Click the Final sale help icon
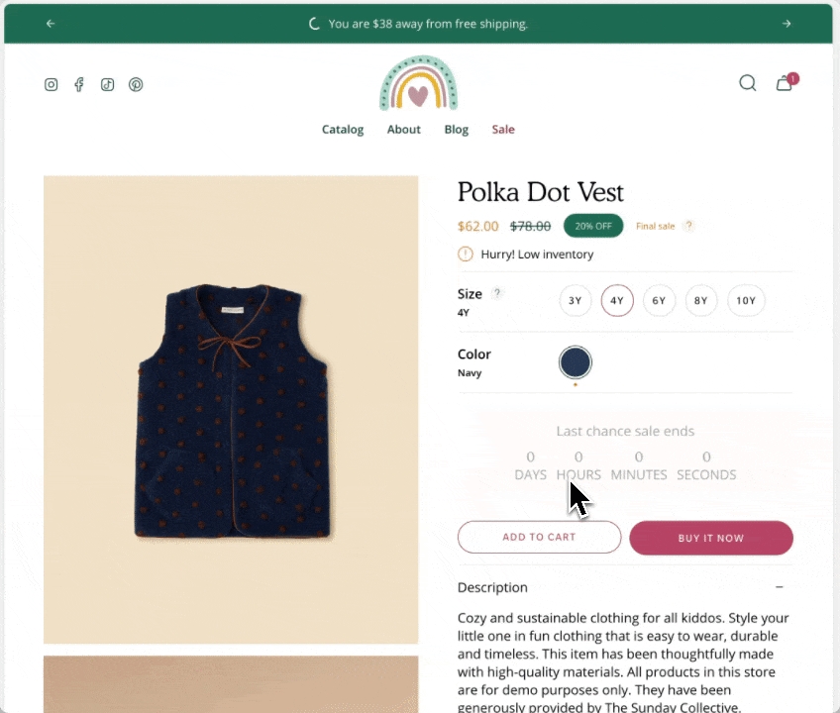Screen dimensions: 840x713 coord(689,226)
